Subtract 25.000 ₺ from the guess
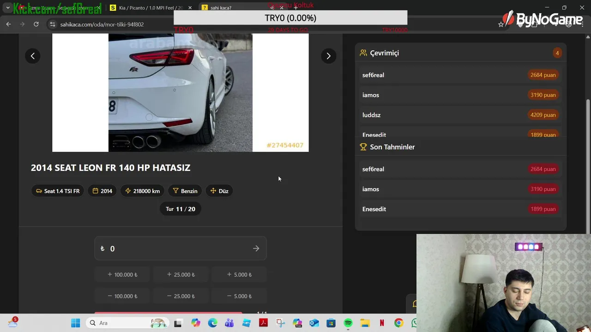 click(x=181, y=296)
